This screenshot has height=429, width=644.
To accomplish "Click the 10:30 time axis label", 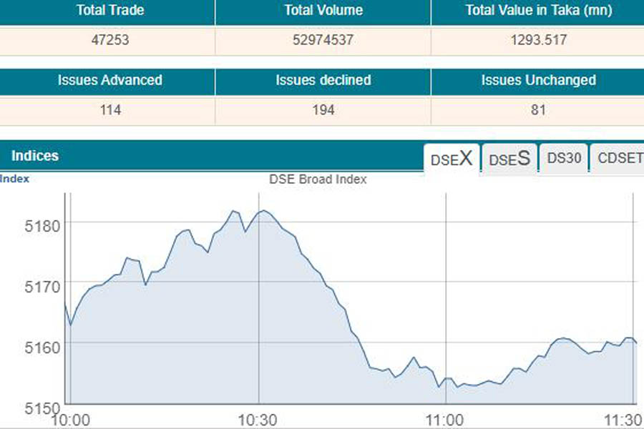I will pos(258,419).
